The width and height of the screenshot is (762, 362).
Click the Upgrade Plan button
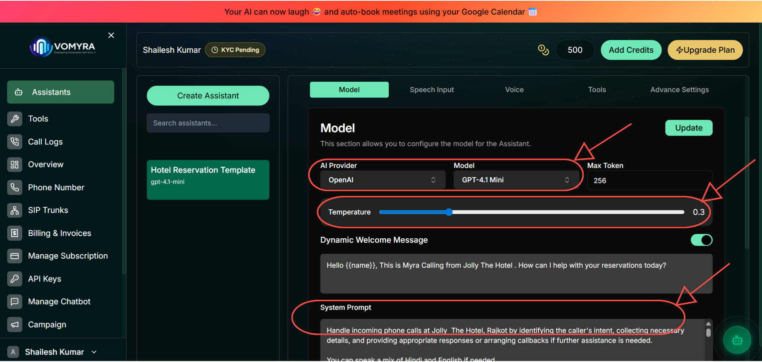pyautogui.click(x=705, y=50)
